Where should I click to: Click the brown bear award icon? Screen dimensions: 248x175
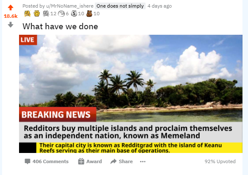[x=89, y=14]
